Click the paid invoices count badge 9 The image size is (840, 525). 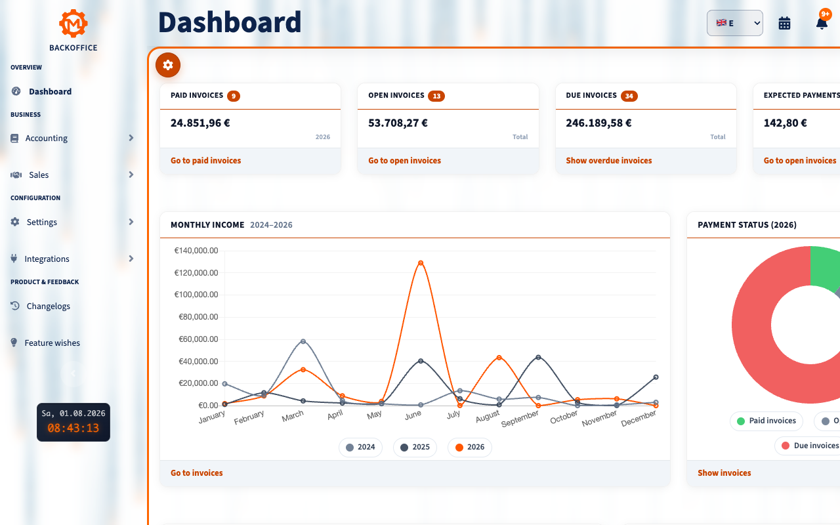coord(234,96)
